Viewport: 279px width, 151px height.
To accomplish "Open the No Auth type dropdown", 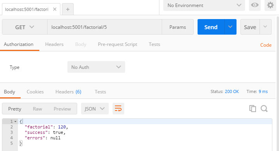I will pos(96,67).
